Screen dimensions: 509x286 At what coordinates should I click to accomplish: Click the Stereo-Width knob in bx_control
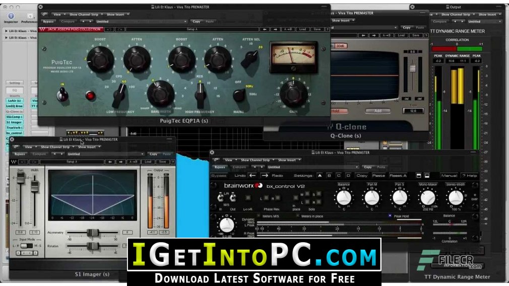pos(456,197)
